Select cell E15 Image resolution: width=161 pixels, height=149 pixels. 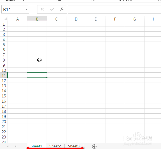[x=96, y=96]
